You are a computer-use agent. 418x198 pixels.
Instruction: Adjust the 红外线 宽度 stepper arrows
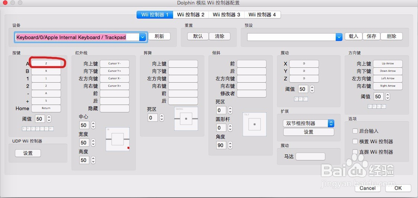pos(93,142)
